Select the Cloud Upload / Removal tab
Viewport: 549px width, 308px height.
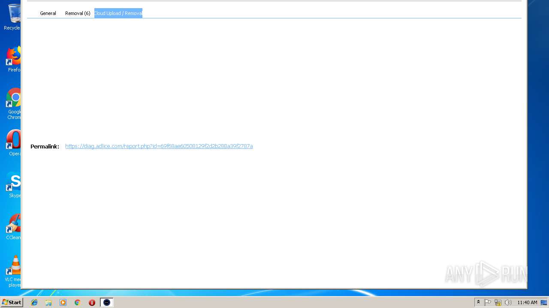[x=118, y=13]
